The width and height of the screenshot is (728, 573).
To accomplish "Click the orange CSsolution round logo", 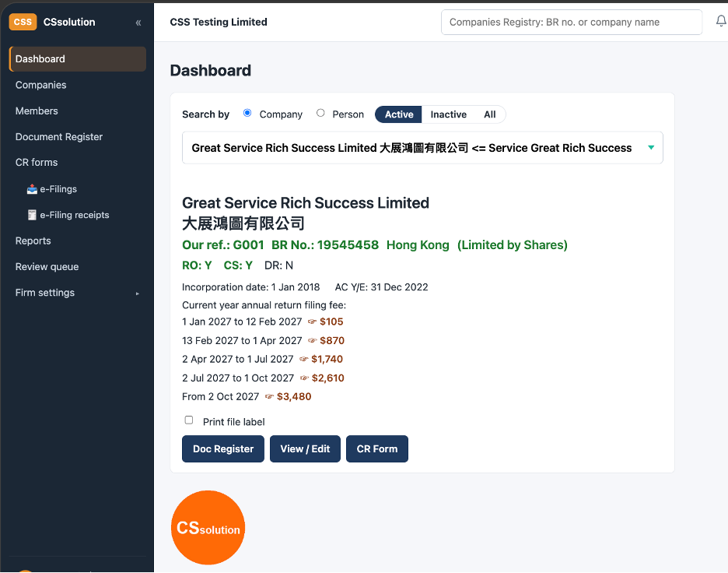I will (x=208, y=528).
